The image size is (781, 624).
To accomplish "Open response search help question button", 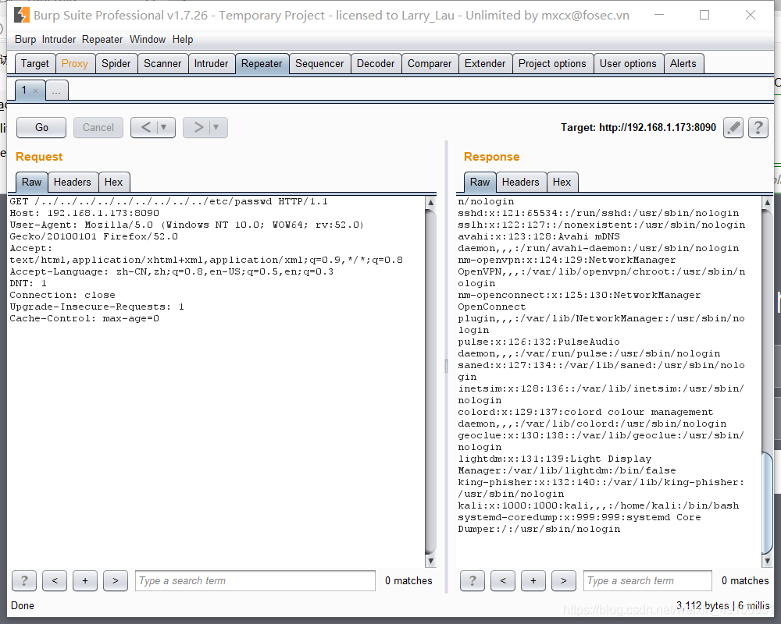I will [473, 580].
